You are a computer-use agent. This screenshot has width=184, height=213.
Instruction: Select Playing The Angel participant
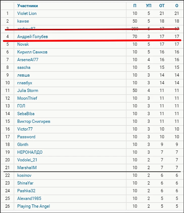point(34,206)
